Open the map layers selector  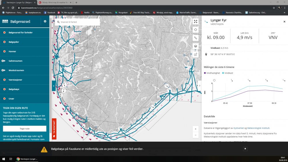[196, 46]
